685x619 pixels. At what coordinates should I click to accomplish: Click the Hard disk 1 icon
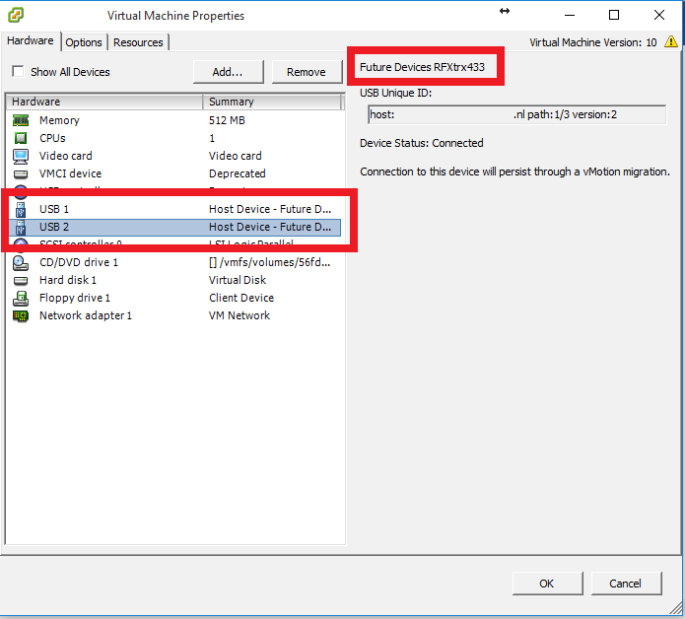point(21,281)
